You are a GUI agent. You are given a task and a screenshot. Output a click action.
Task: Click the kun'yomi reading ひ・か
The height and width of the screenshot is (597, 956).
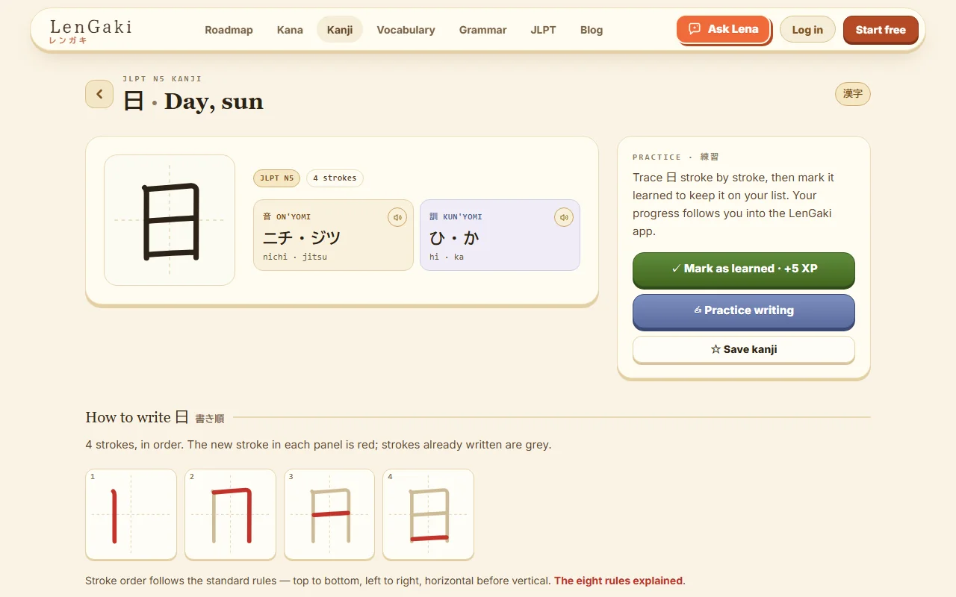click(x=454, y=238)
